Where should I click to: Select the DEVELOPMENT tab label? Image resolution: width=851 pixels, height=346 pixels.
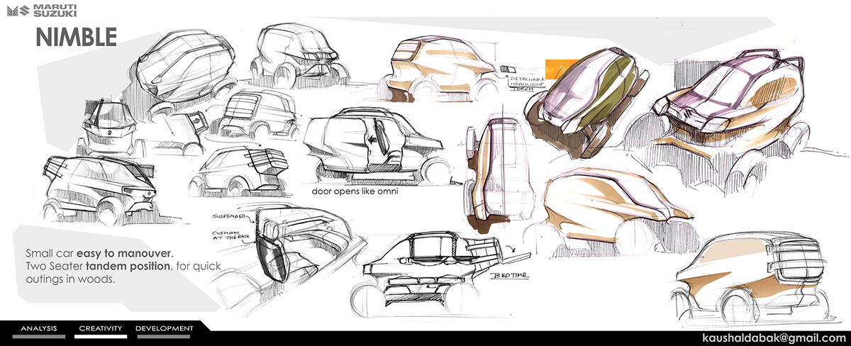[x=164, y=328]
